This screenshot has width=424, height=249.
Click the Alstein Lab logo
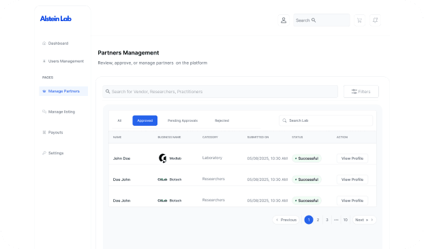56,18
